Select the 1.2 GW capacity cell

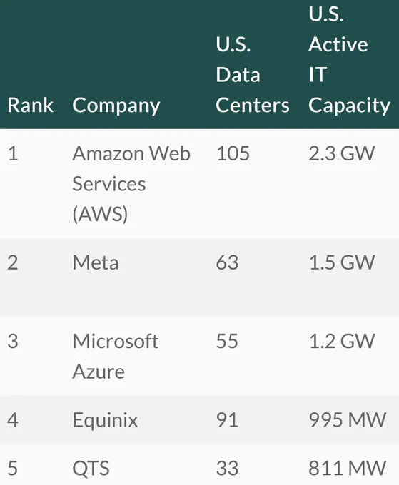[342, 341]
